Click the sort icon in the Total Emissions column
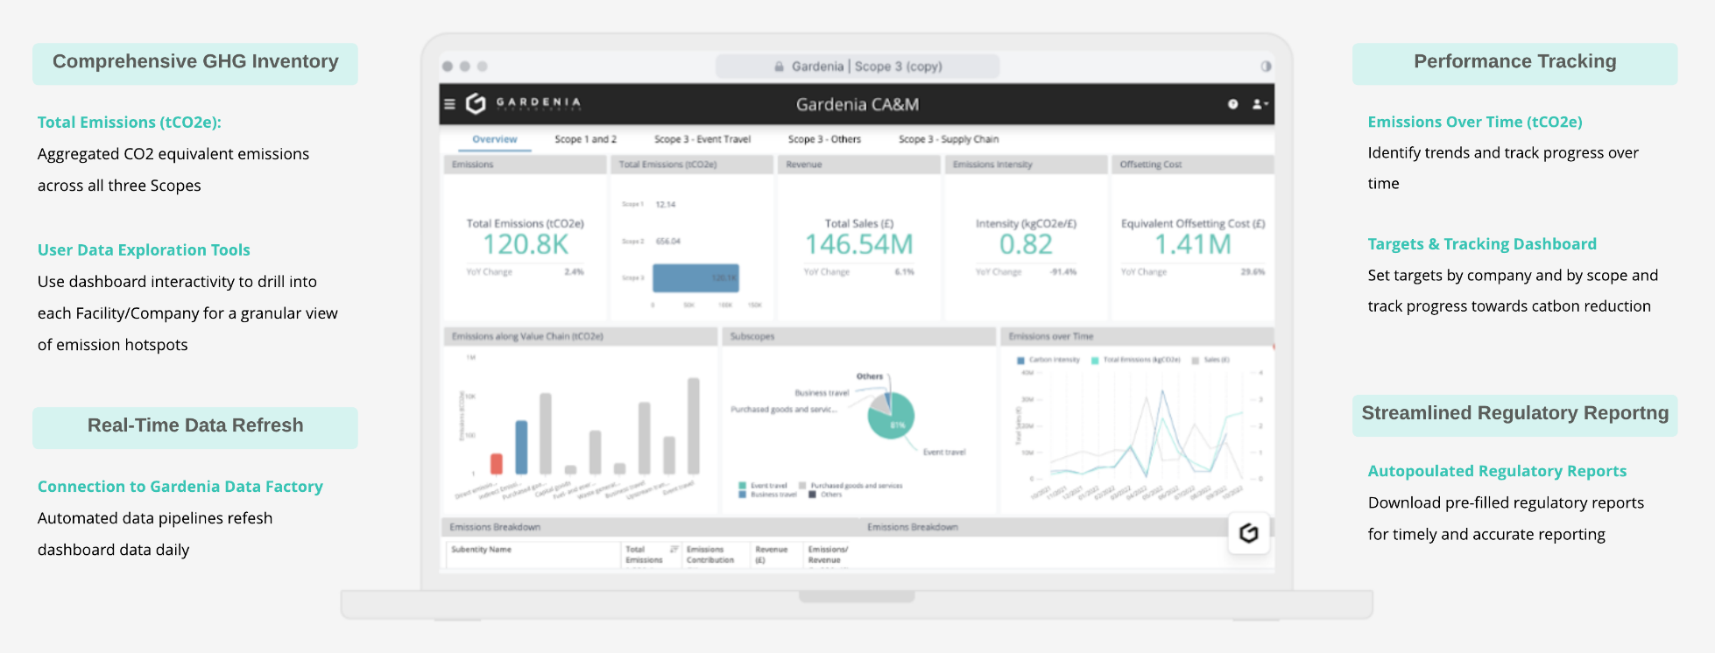Image resolution: width=1715 pixels, height=653 pixels. click(674, 549)
